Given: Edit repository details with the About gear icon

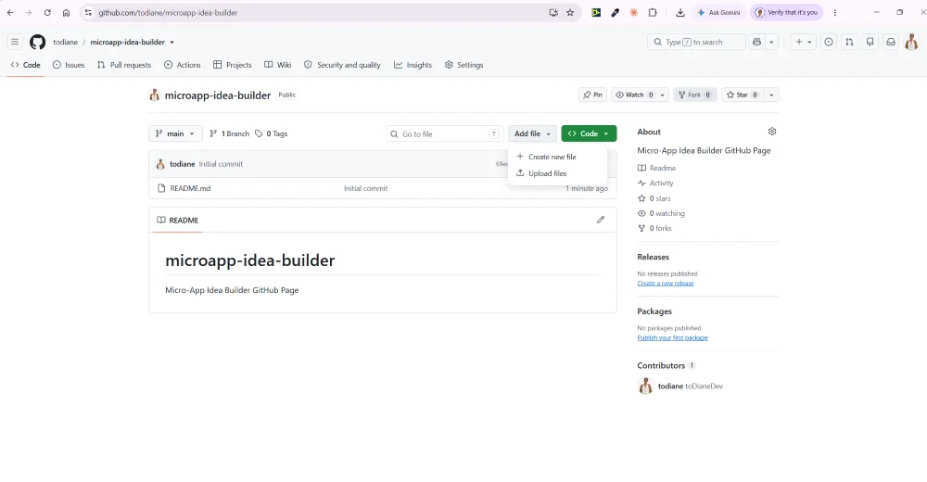Looking at the screenshot, I should [x=772, y=132].
